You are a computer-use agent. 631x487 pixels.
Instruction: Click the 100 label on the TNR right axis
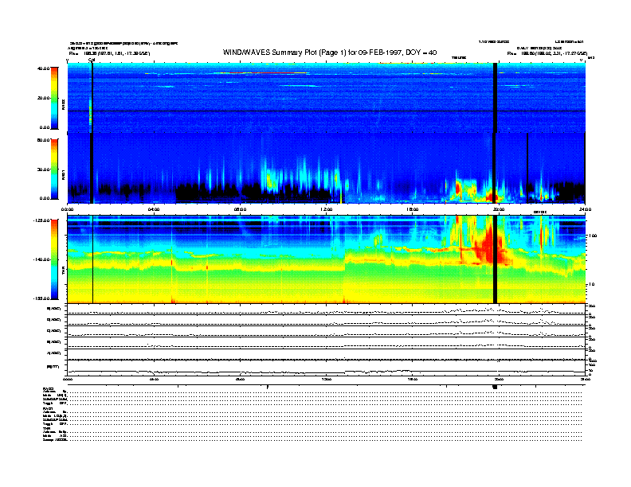pos(594,236)
